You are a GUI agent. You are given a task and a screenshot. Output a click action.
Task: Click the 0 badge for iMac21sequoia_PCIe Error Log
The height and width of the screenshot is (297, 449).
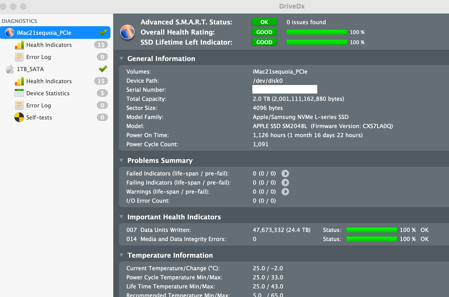(x=102, y=57)
